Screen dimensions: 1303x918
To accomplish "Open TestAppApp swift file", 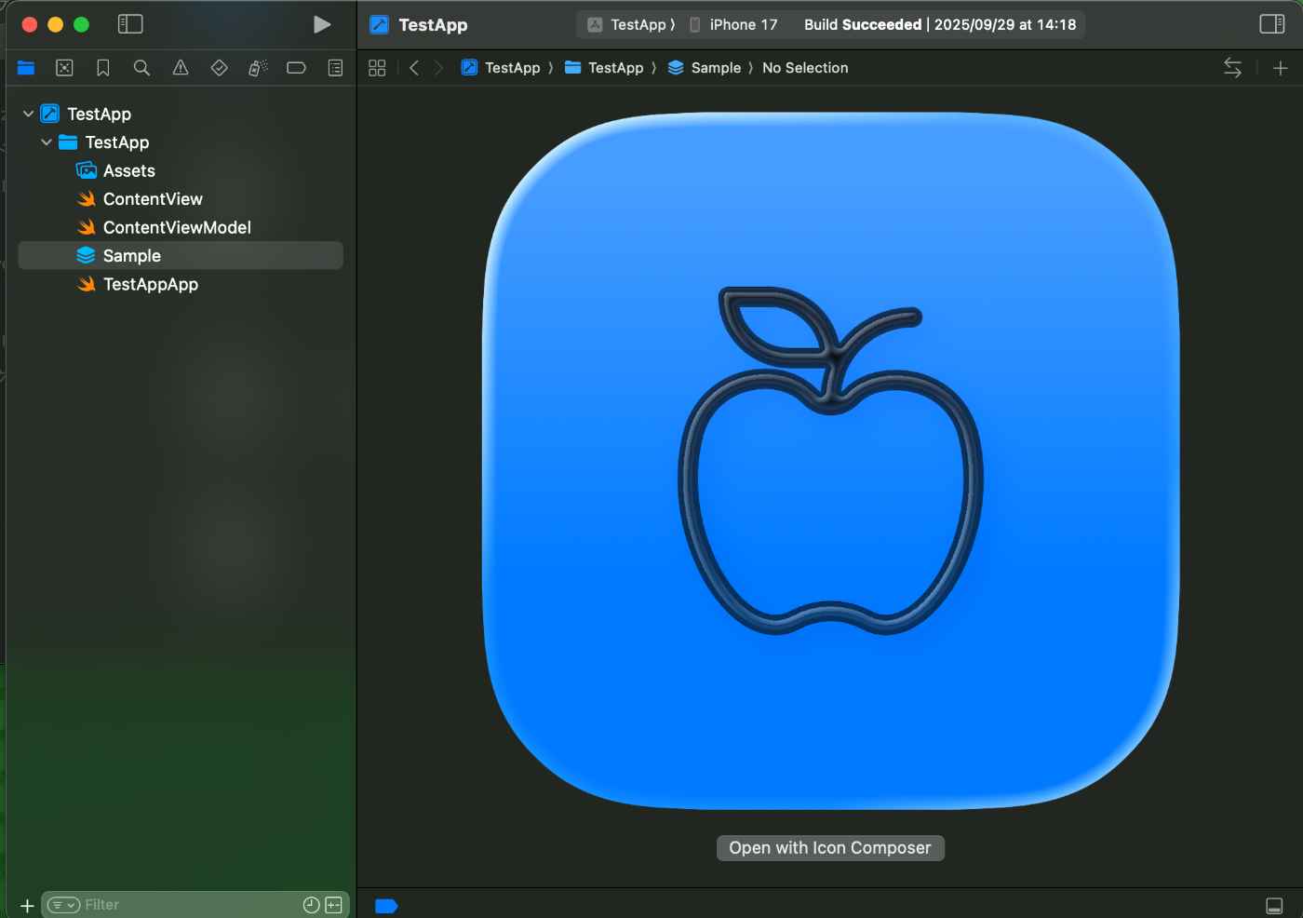I will pos(151,285).
